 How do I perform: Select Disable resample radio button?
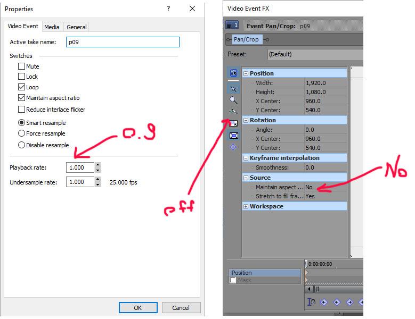coord(21,145)
